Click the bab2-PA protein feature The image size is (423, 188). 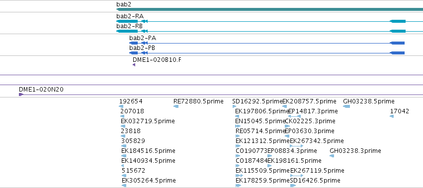click(267, 43)
